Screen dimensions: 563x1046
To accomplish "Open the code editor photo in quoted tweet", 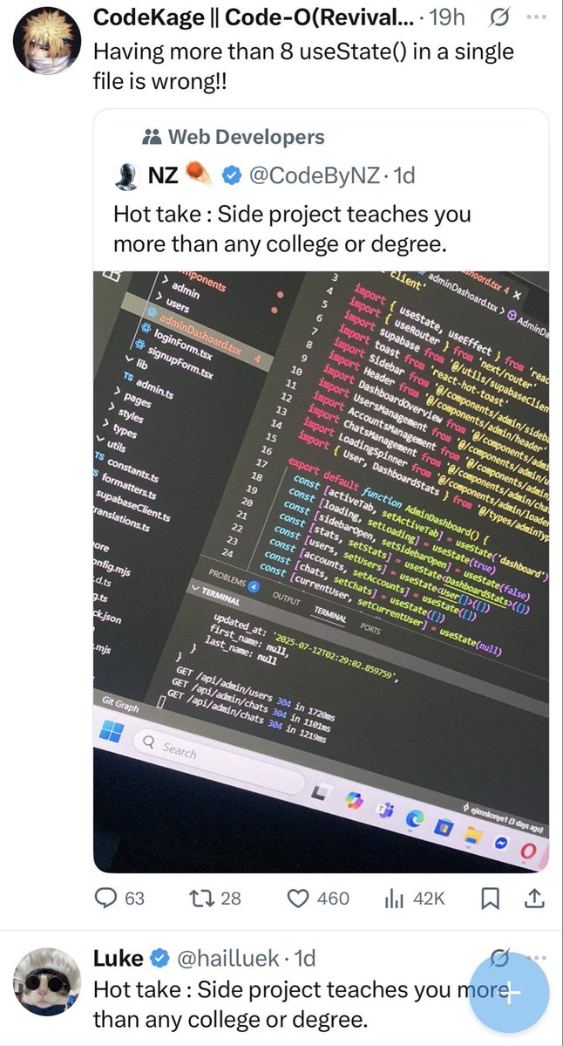I will tap(321, 571).
